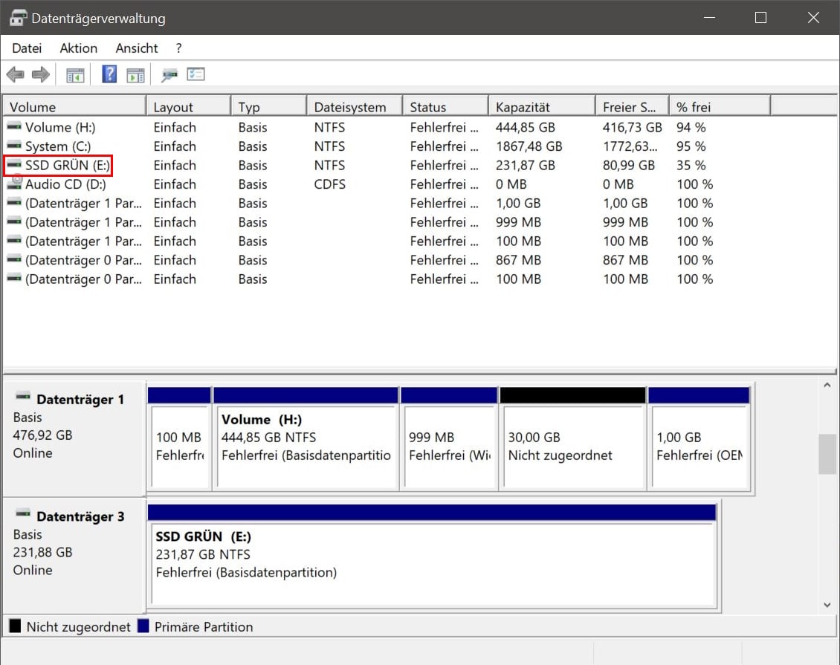
Task: Open the Ansicht menu
Action: pos(137,48)
